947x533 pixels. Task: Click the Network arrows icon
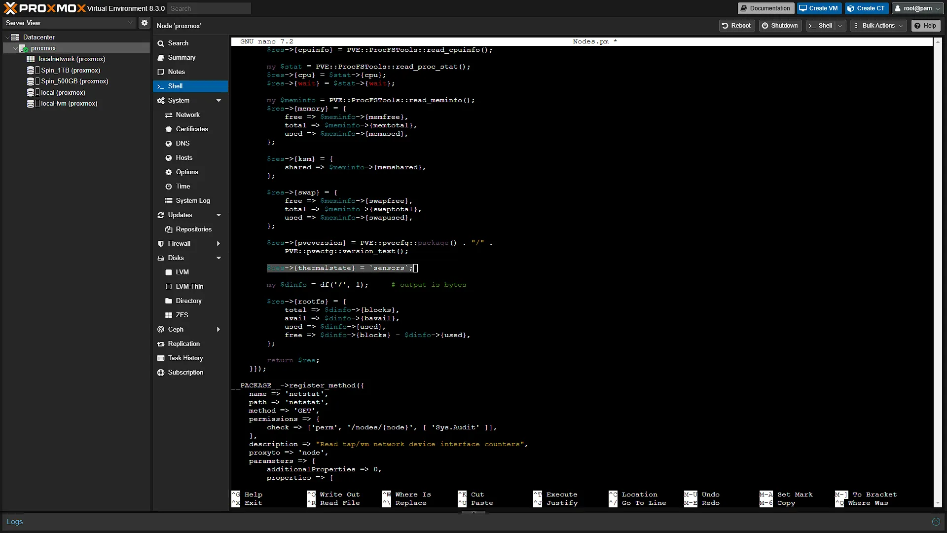click(x=169, y=115)
